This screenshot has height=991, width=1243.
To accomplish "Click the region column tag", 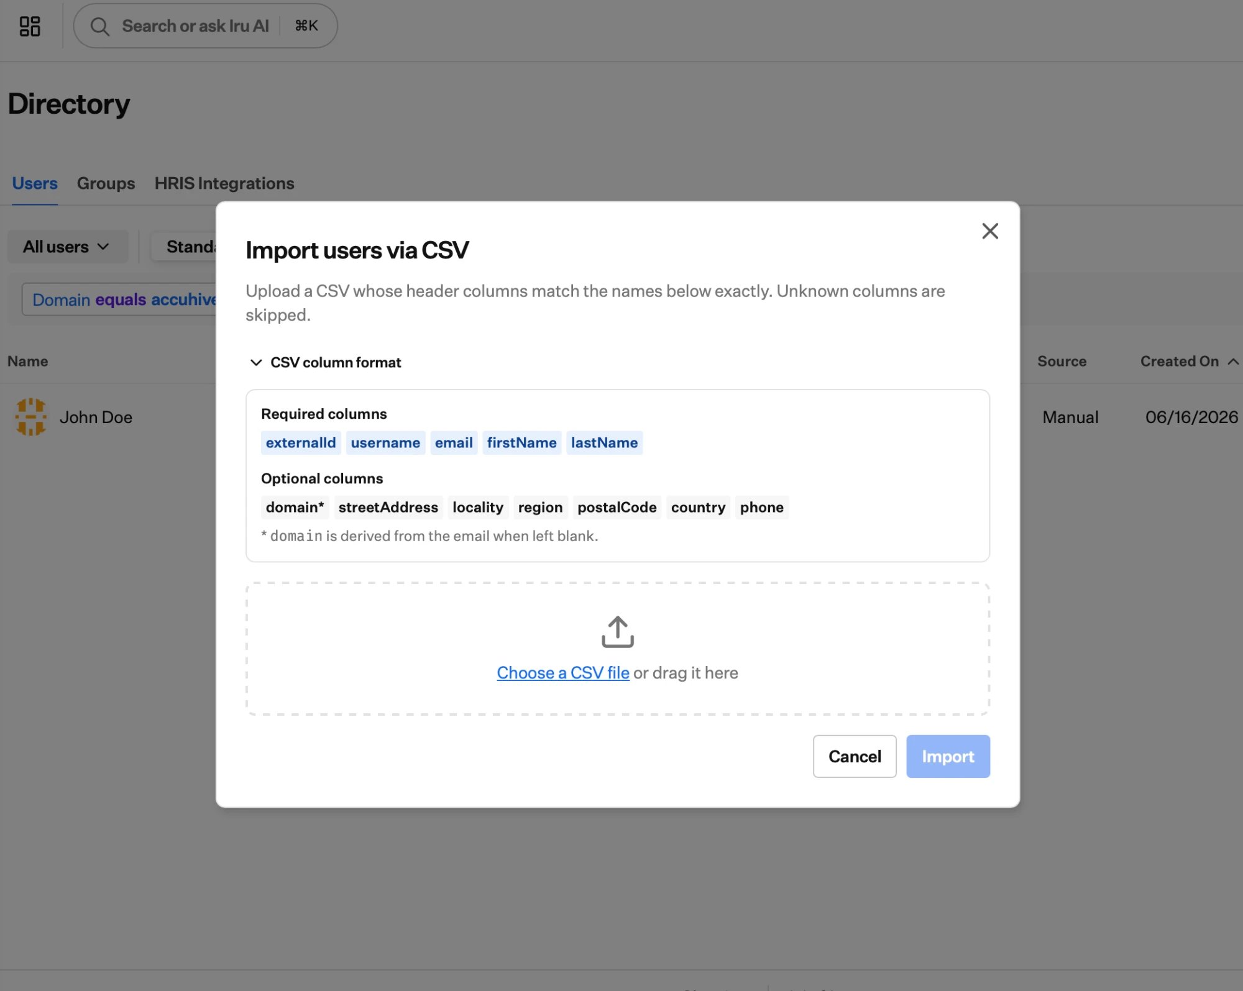I will pyautogui.click(x=540, y=508).
